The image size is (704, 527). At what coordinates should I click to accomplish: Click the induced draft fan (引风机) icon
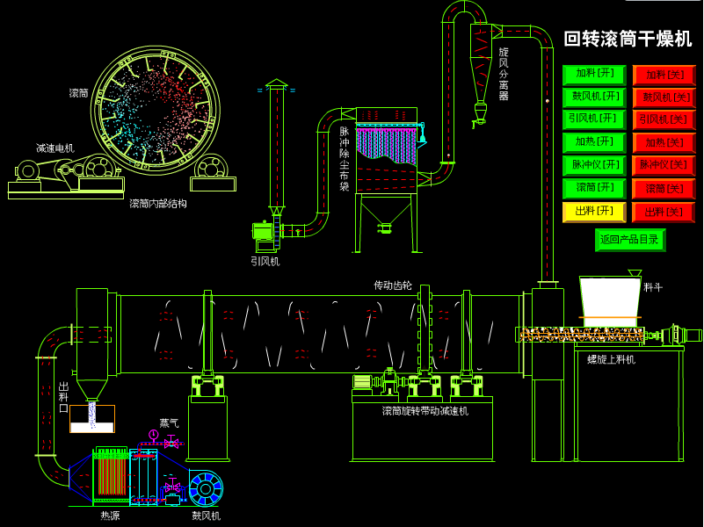click(x=263, y=231)
